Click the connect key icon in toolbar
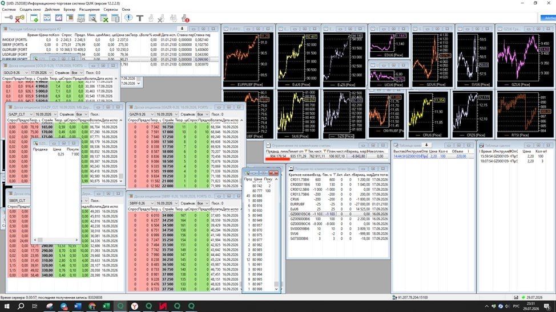 [9, 17]
